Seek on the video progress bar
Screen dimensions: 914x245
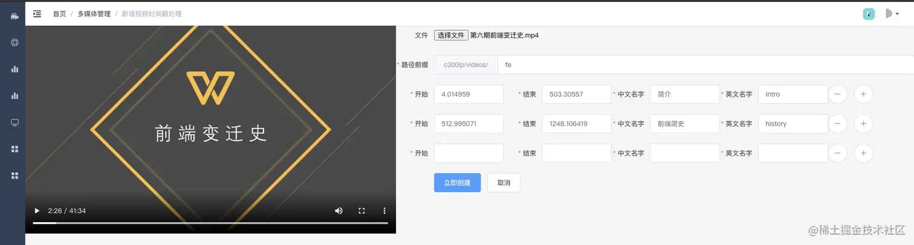click(x=210, y=223)
